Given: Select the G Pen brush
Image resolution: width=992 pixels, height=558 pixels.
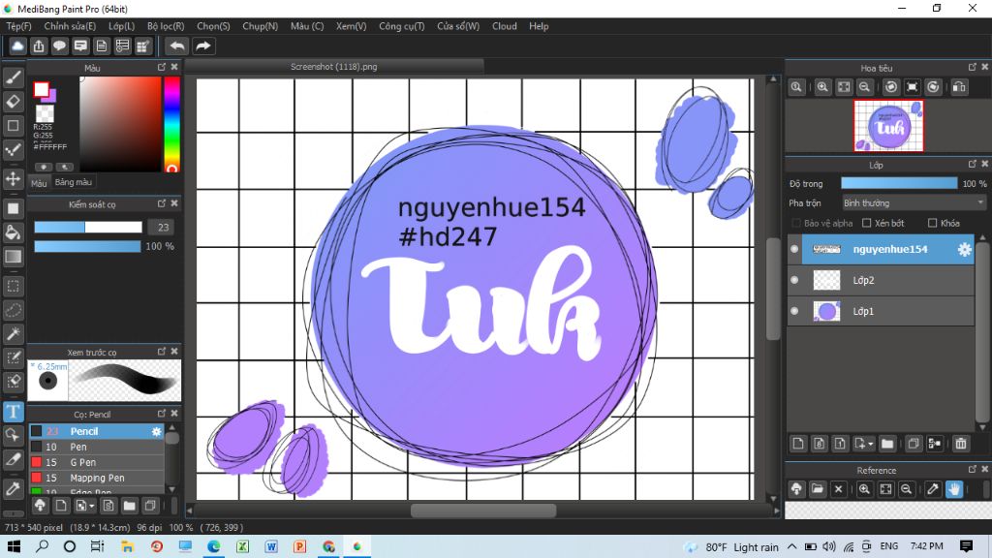Looking at the screenshot, I should pyautogui.click(x=97, y=462).
